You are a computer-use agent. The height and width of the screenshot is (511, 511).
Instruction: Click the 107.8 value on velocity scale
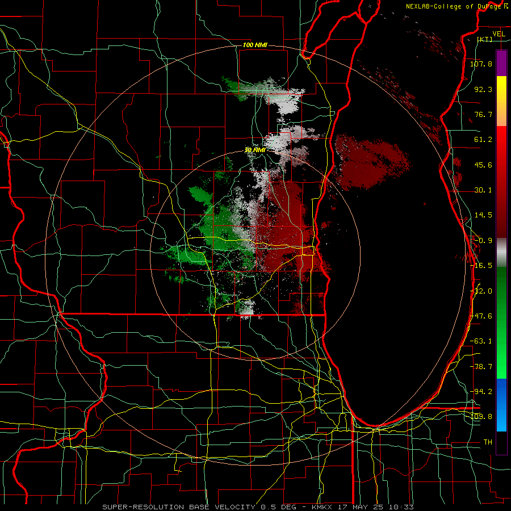pos(481,64)
